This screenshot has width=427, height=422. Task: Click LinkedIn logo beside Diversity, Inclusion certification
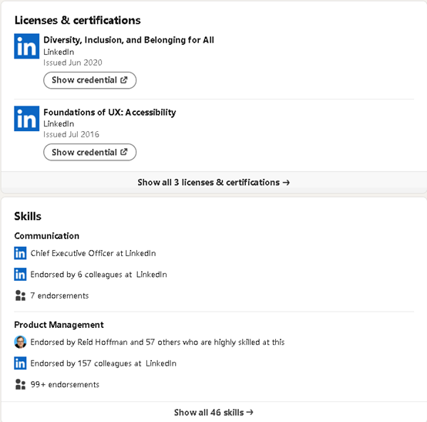(26, 46)
